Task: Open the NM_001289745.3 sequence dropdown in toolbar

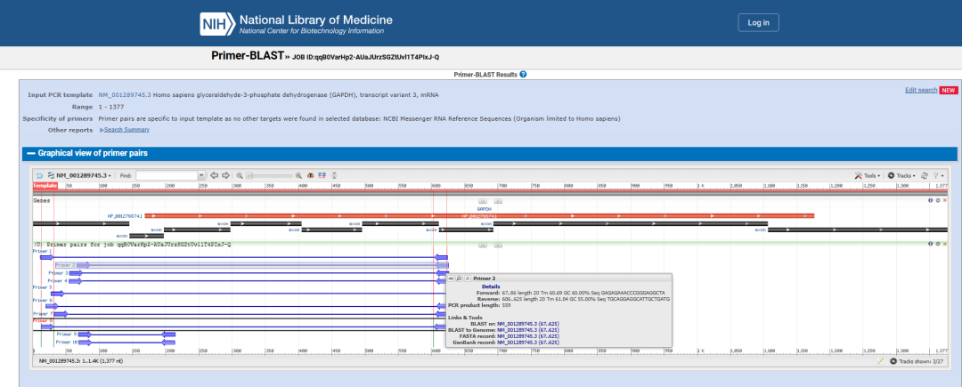Action: click(x=79, y=175)
